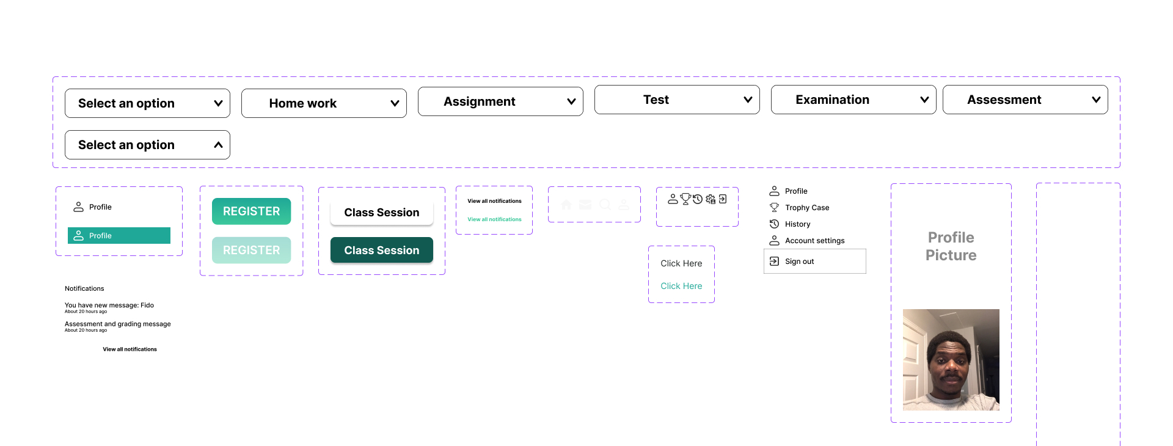Click the faded envelope mail icon
The height and width of the screenshot is (446, 1173).
585,205
